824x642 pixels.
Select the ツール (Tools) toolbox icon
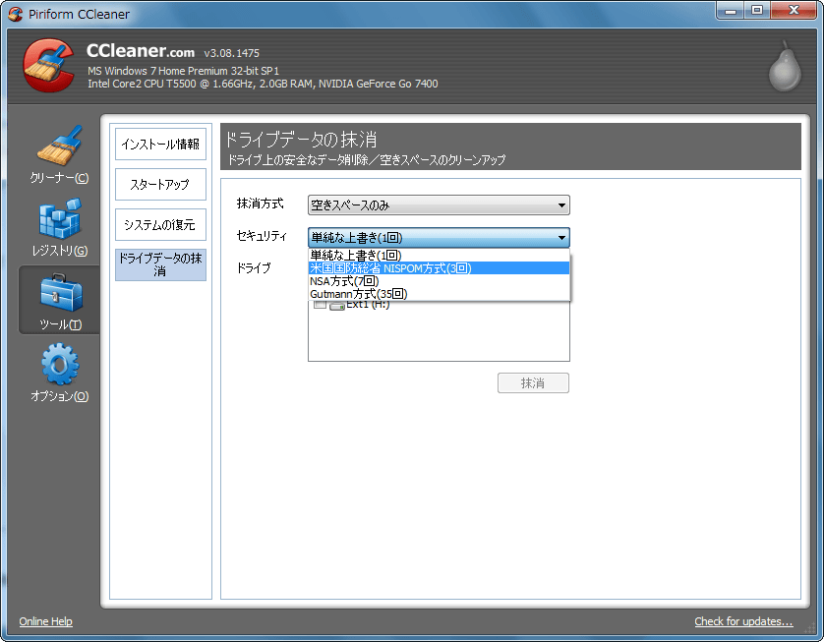(x=59, y=293)
